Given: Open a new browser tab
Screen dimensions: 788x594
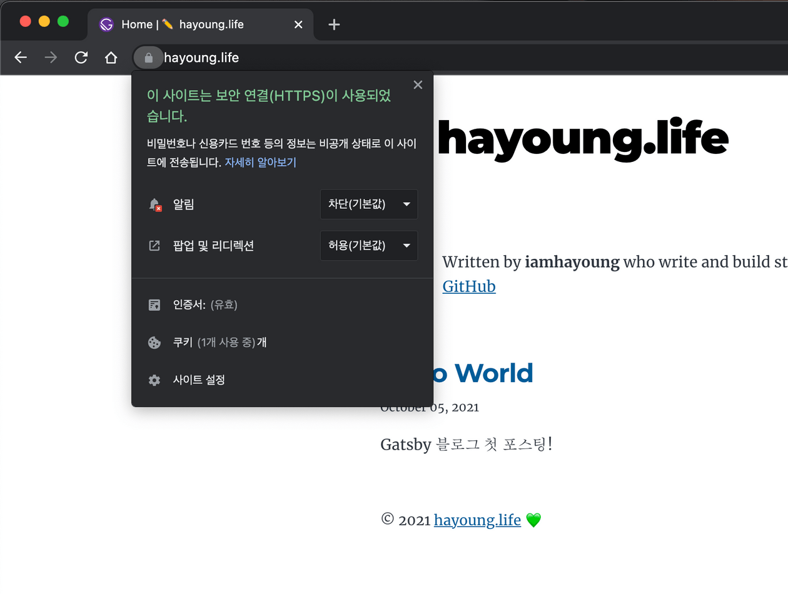Looking at the screenshot, I should pos(333,24).
